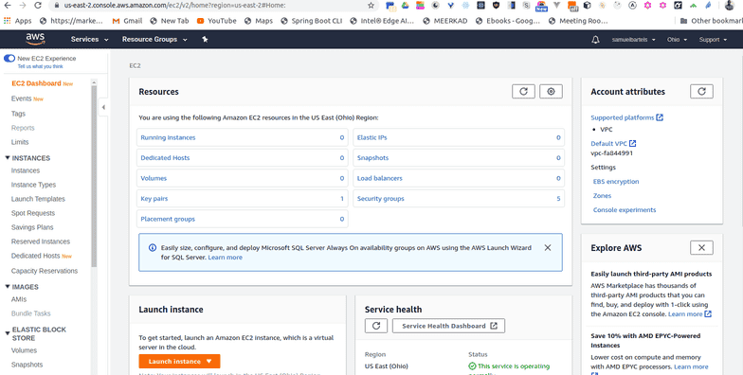Open Volumes resource link in Resources
The image size is (743, 375).
coord(154,178)
